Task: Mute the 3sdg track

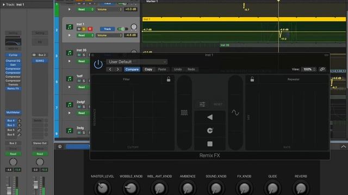Action: click(x=79, y=132)
